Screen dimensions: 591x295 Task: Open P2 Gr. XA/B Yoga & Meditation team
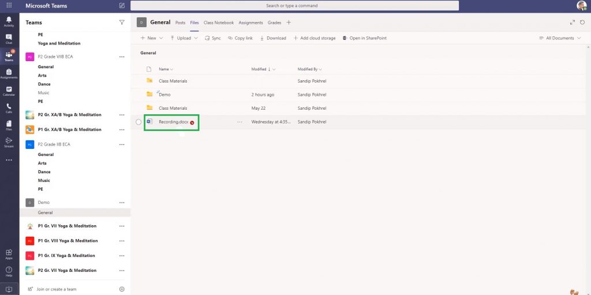click(70, 115)
